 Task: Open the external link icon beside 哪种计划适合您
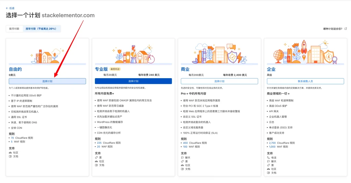pyautogui.click(x=346, y=29)
